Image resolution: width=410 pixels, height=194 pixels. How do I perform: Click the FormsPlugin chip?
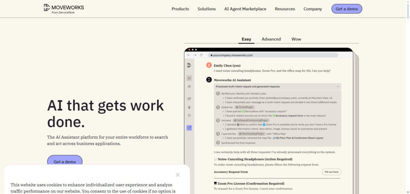point(244,107)
